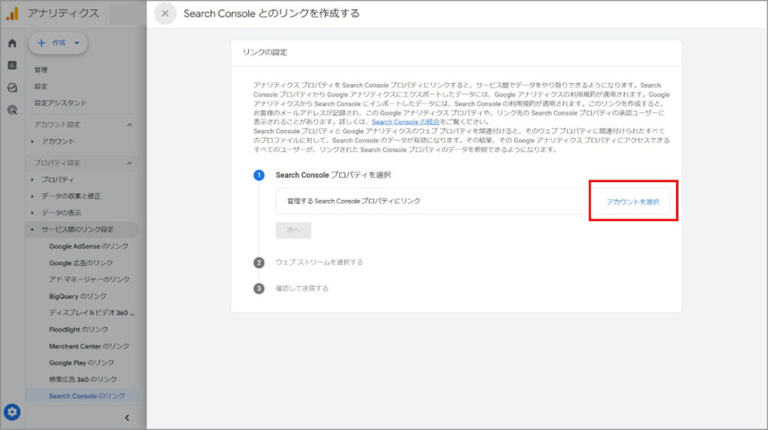Select 管理 in the sidebar
Screen dimensions: 768x430
coord(40,70)
